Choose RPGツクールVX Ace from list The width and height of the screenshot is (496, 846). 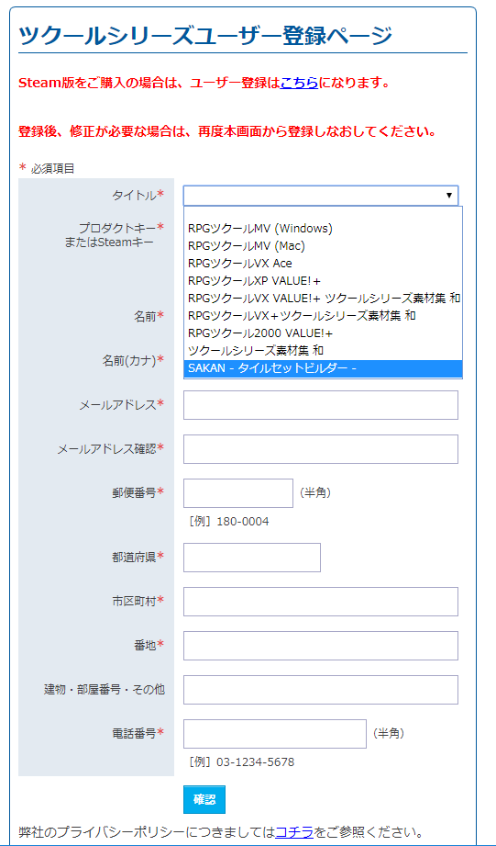[x=323, y=264]
